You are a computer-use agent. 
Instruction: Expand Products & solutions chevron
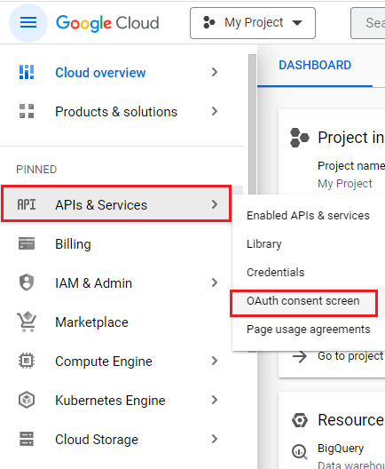click(215, 111)
